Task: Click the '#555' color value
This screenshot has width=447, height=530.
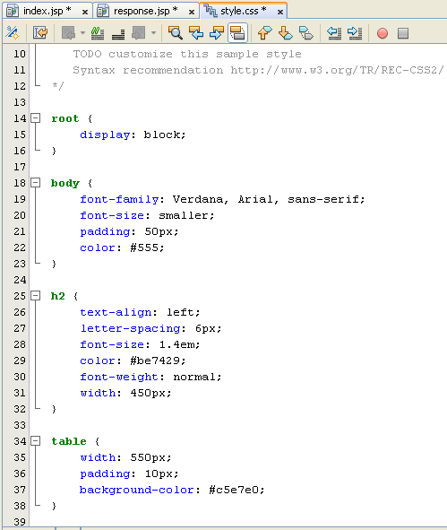Action: (x=144, y=248)
